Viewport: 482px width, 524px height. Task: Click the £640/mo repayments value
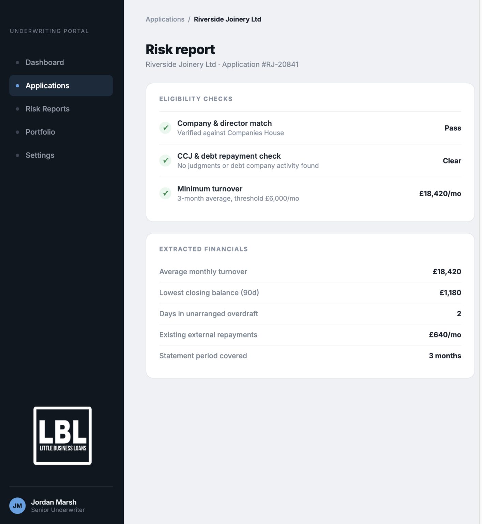445,335
